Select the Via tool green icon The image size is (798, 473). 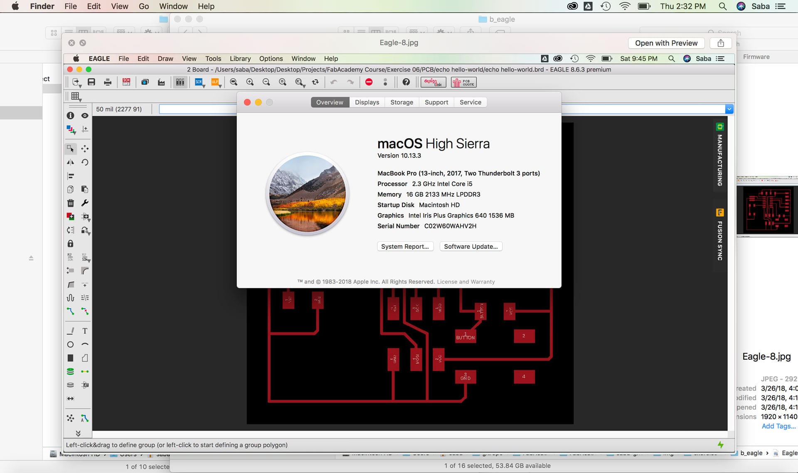click(70, 371)
